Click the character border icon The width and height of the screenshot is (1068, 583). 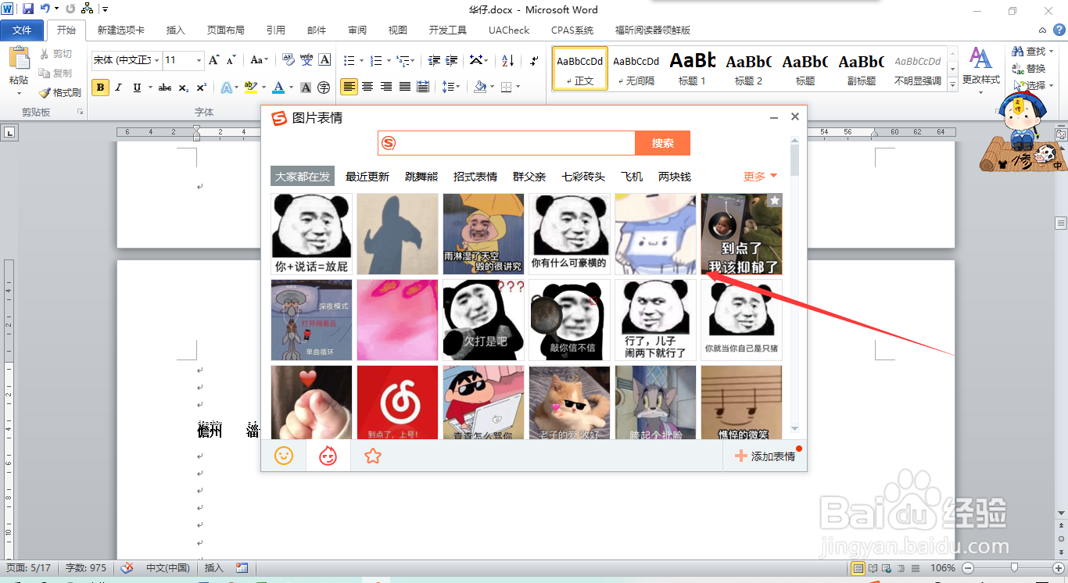pyautogui.click(x=324, y=60)
